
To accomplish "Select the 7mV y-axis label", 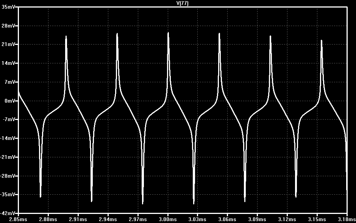I will tap(10, 82).
